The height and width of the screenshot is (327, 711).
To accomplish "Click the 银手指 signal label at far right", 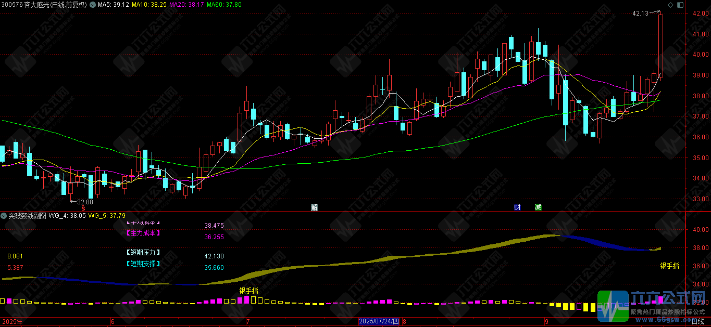I will [669, 266].
